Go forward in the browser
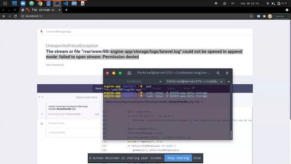 10,16
